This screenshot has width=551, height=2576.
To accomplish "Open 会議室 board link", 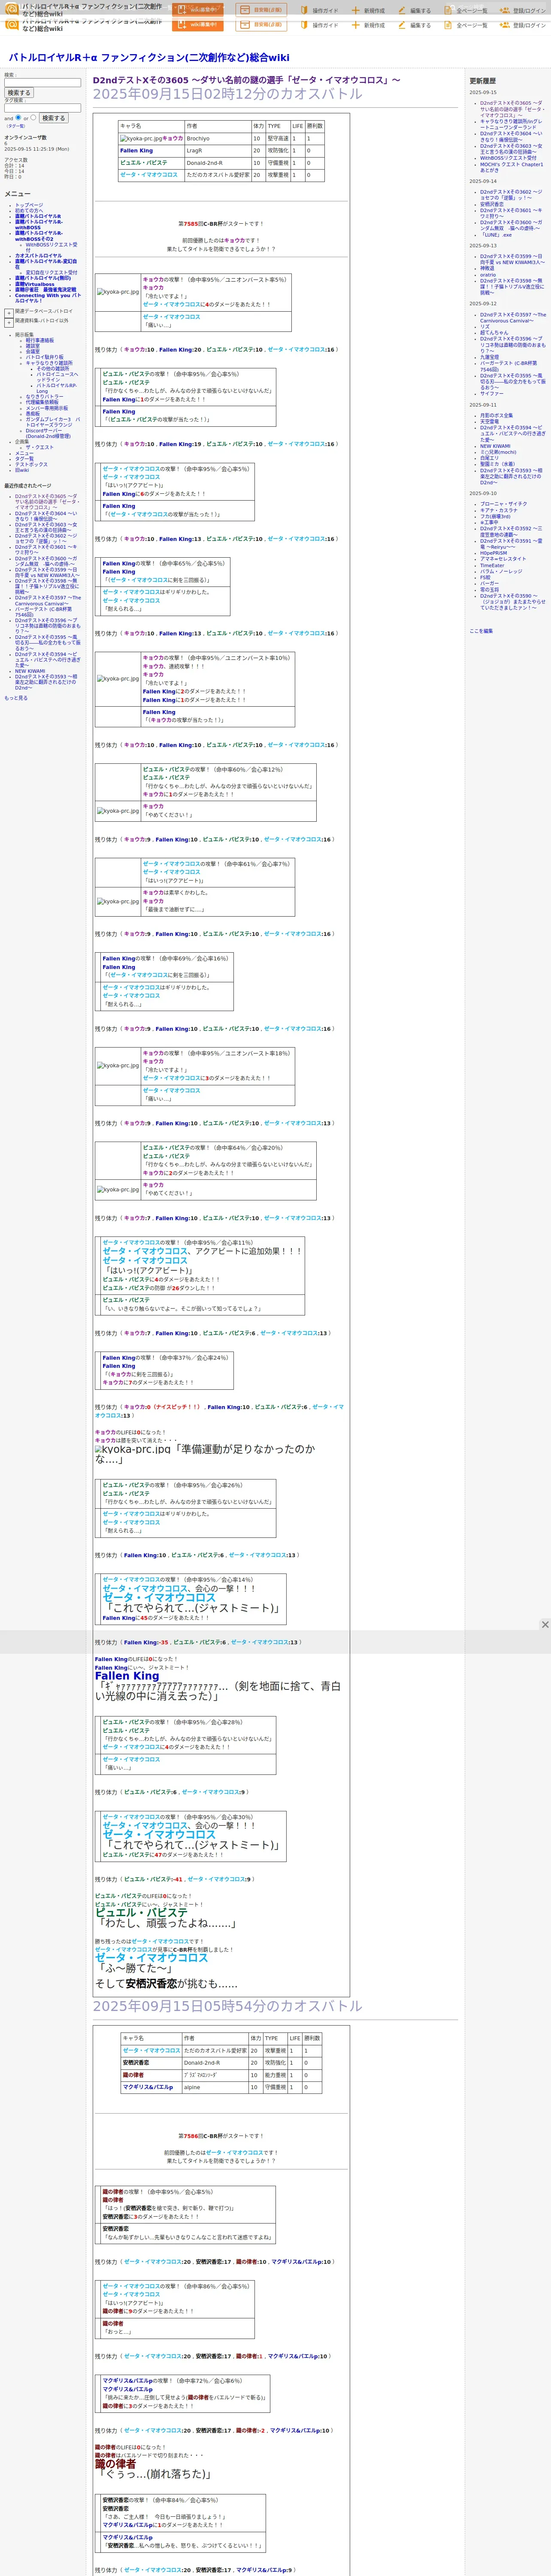I will [33, 352].
